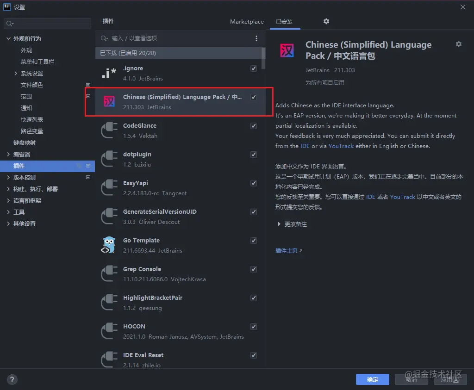Click the HOCON plug icon
The height and width of the screenshot is (390, 474).
pos(109,331)
